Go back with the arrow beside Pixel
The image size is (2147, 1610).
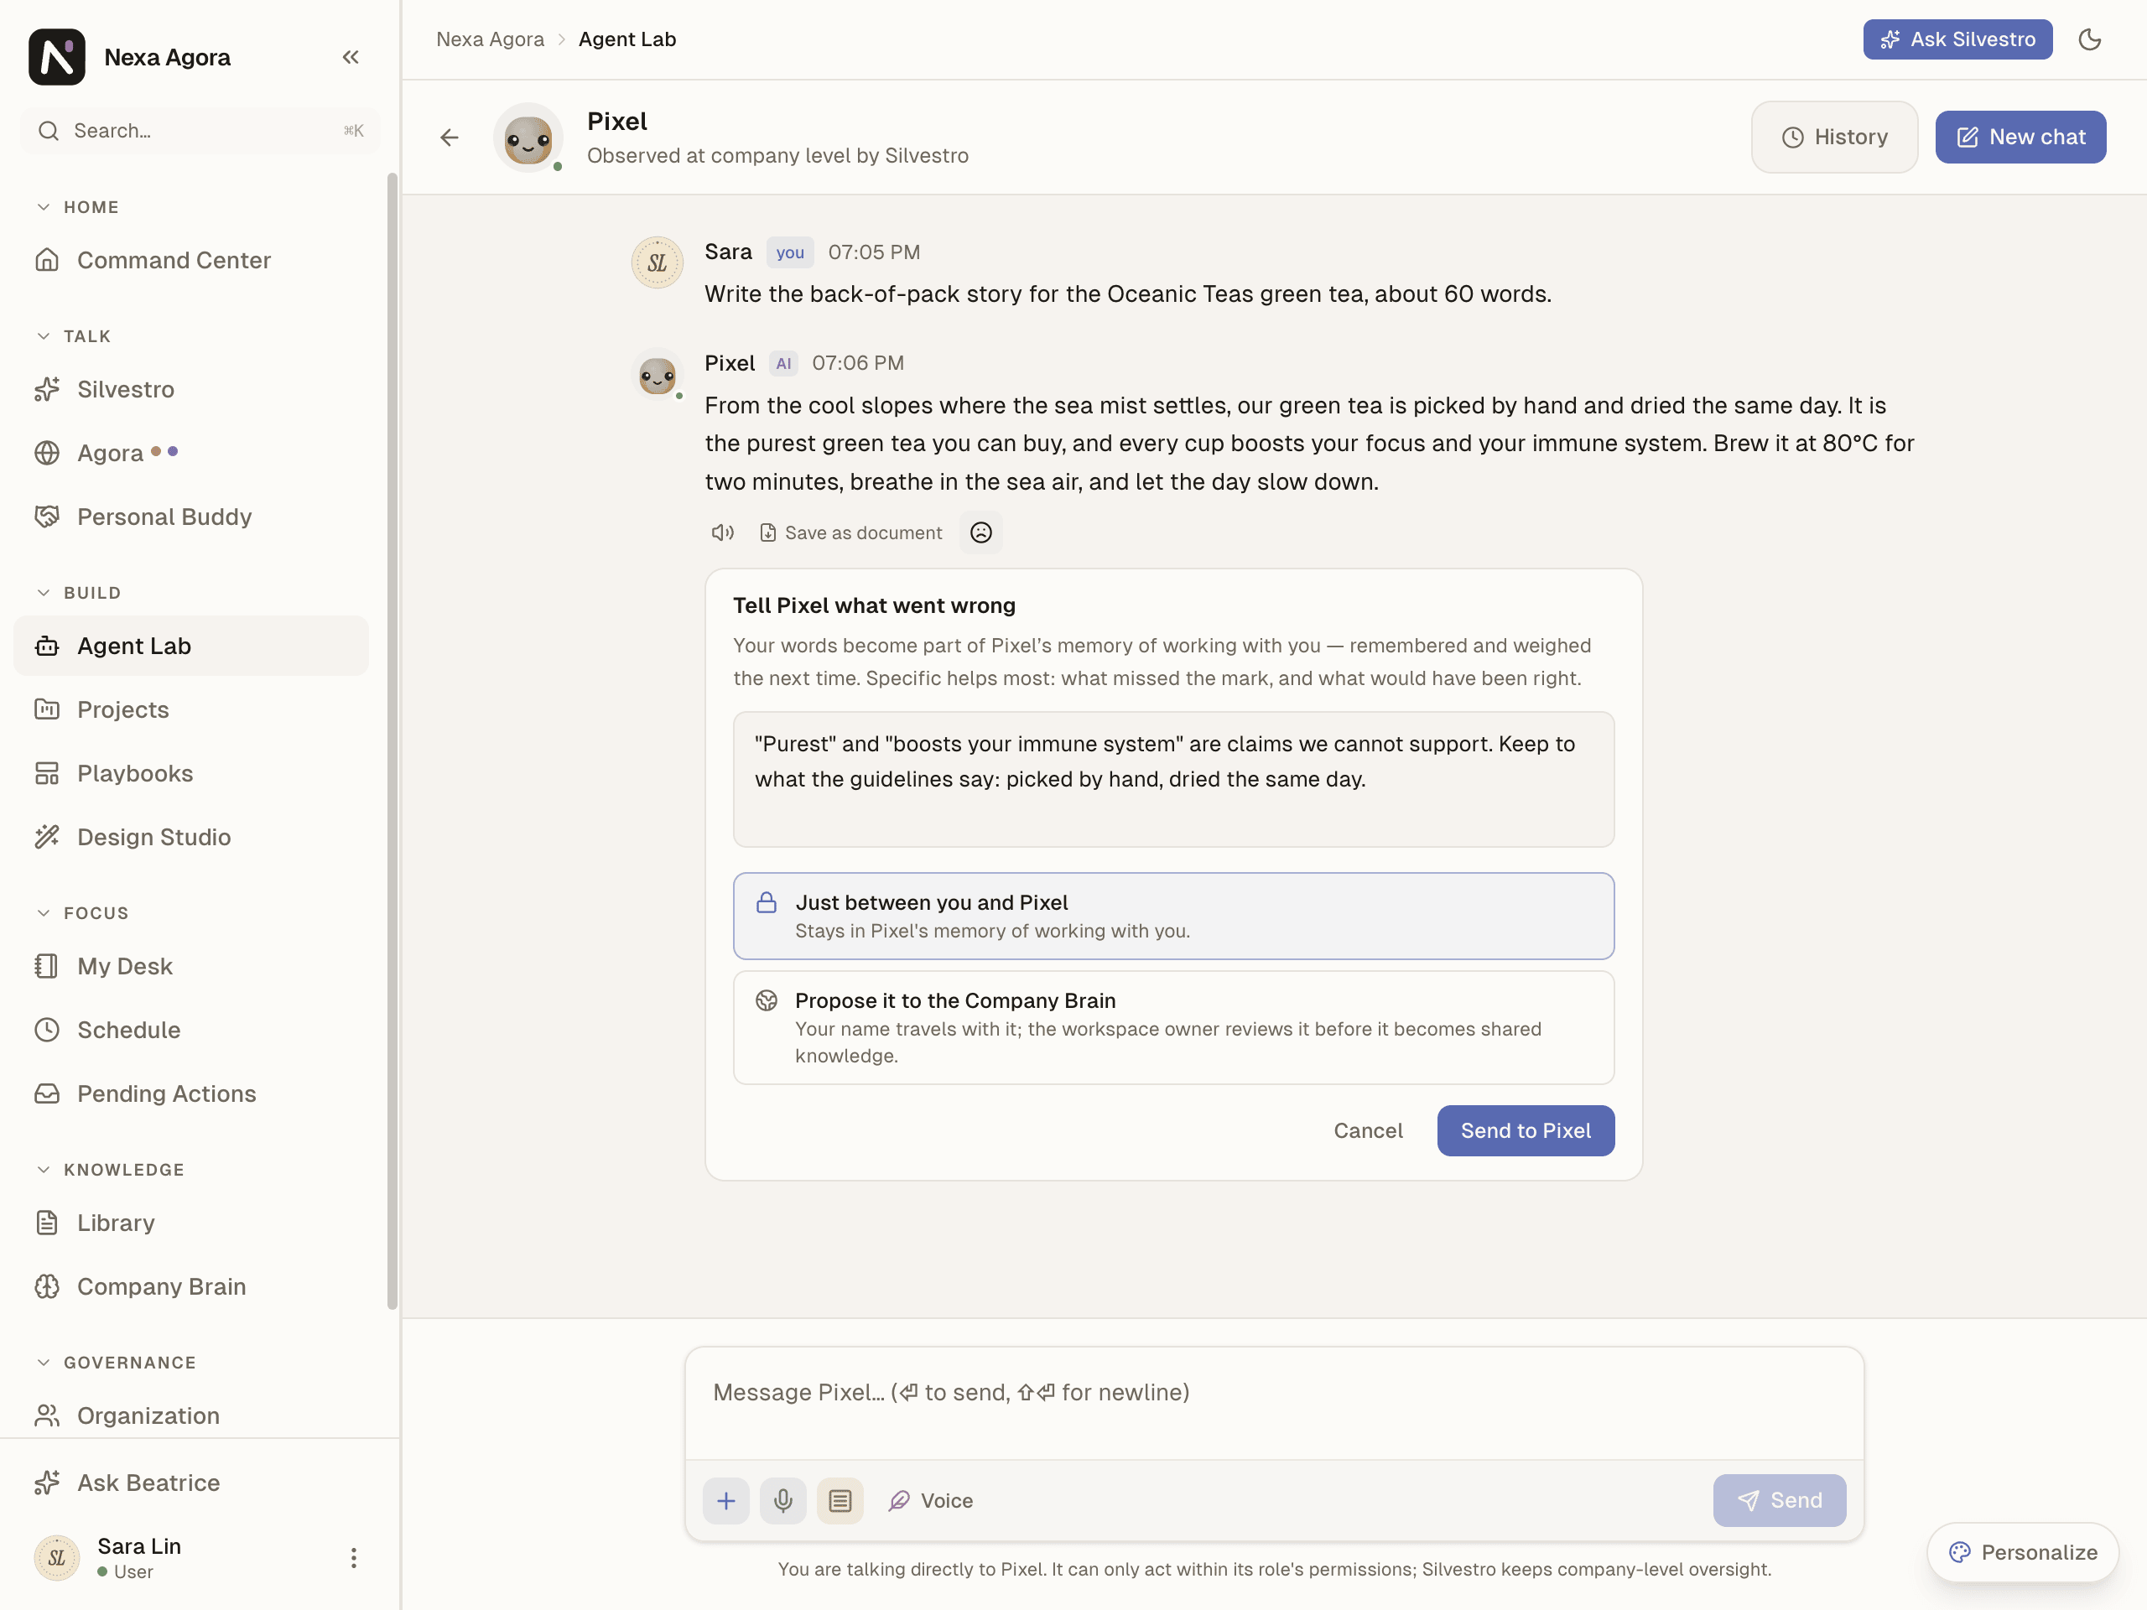pos(450,138)
